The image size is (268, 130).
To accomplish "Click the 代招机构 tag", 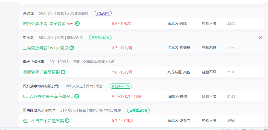I will [103, 13].
